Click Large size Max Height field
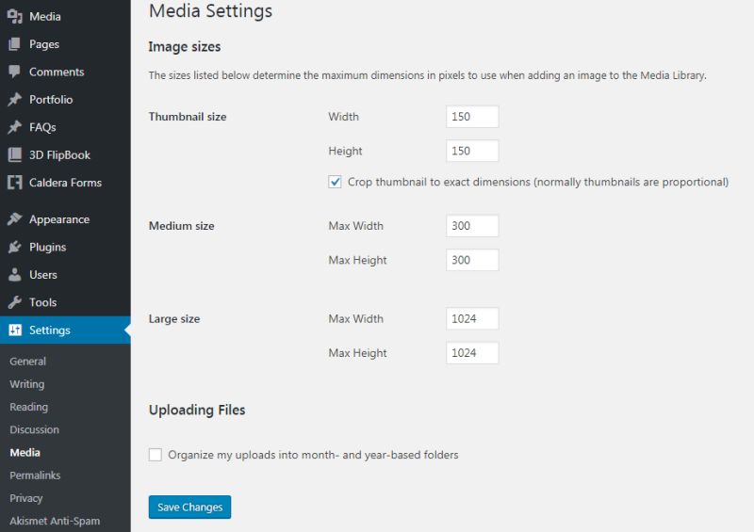The width and height of the screenshot is (754, 532). click(x=472, y=353)
